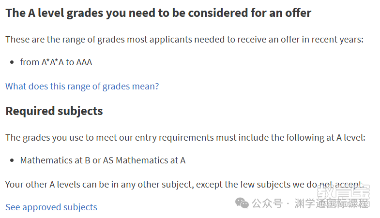The height and width of the screenshot is (218, 380).
Task: Click the paragraph starting 'These are the range of grades'
Action: tap(184, 40)
